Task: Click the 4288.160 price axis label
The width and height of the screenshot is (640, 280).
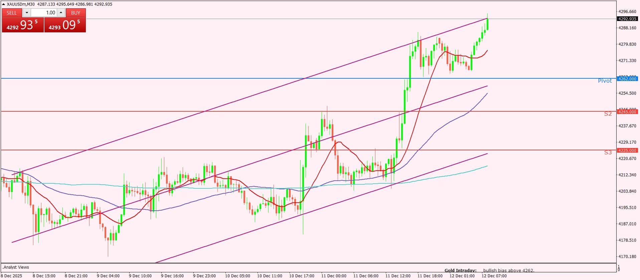Action: 628,28
